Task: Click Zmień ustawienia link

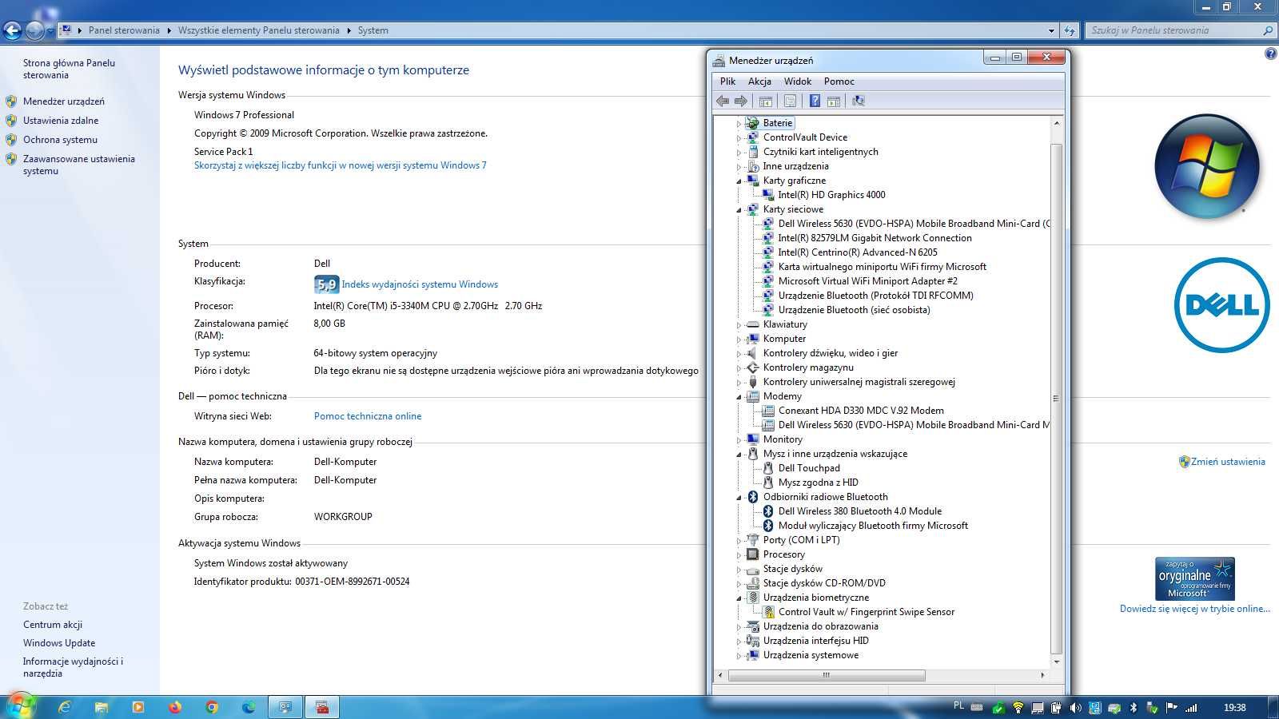Action: 1228,462
